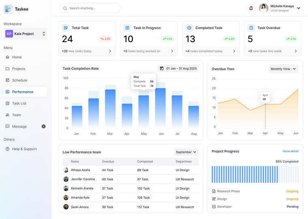This screenshot has height=219, width=308.
Task: Click the Design pencil-ruler icon
Action: (214, 199)
